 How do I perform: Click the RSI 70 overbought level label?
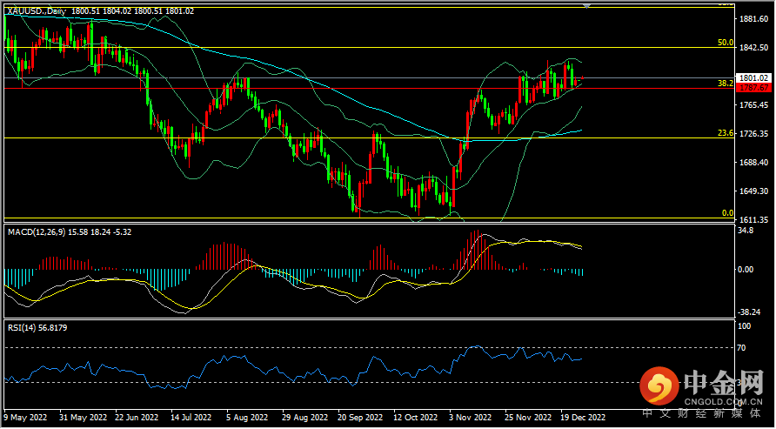pos(742,348)
